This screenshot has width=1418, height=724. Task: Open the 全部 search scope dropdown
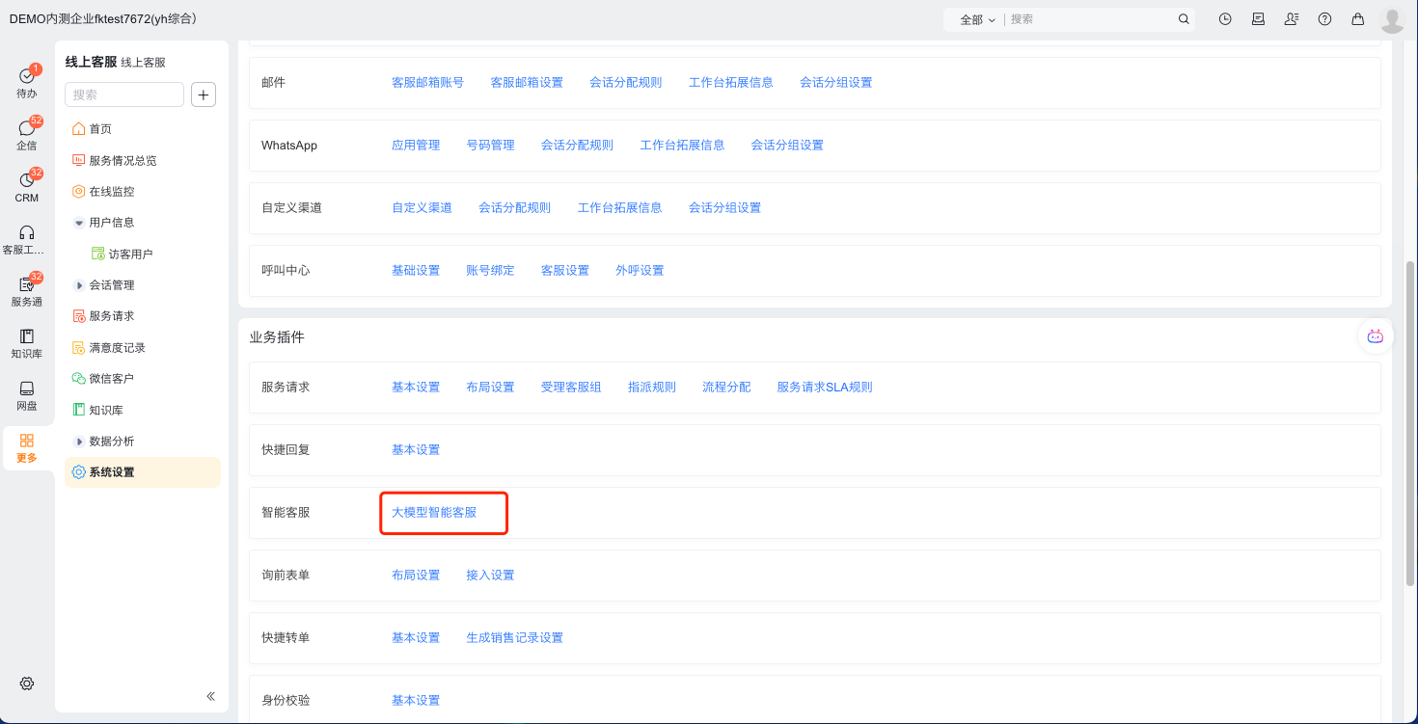pos(977,19)
